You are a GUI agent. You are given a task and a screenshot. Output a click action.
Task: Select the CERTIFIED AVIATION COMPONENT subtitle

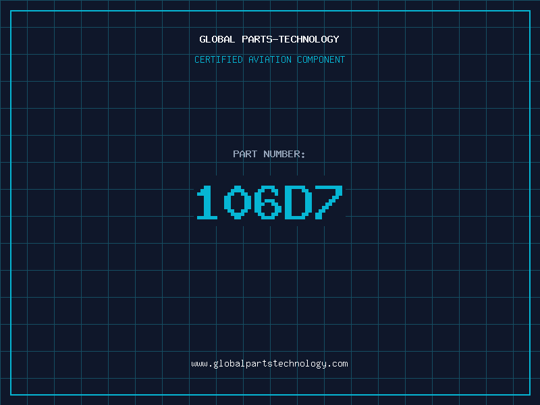269,59
